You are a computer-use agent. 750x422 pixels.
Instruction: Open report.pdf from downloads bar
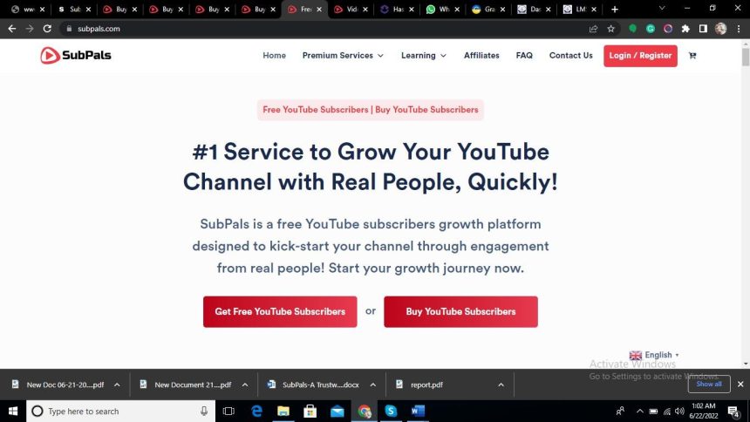426,385
